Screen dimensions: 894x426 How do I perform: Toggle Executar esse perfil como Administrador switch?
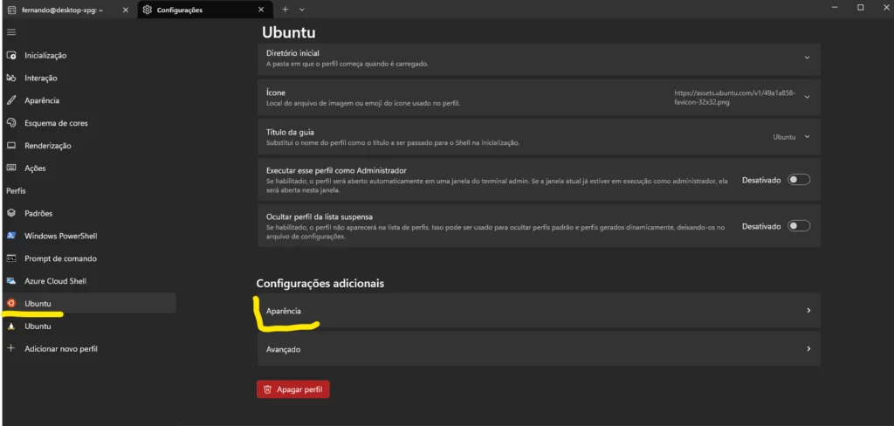799,180
